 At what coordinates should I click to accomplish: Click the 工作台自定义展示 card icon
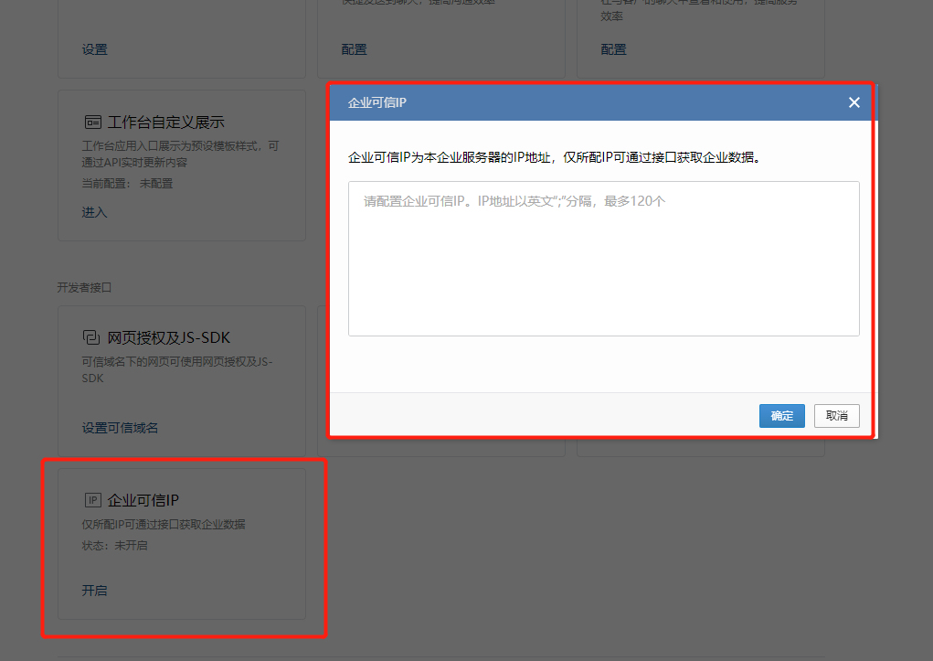point(93,123)
